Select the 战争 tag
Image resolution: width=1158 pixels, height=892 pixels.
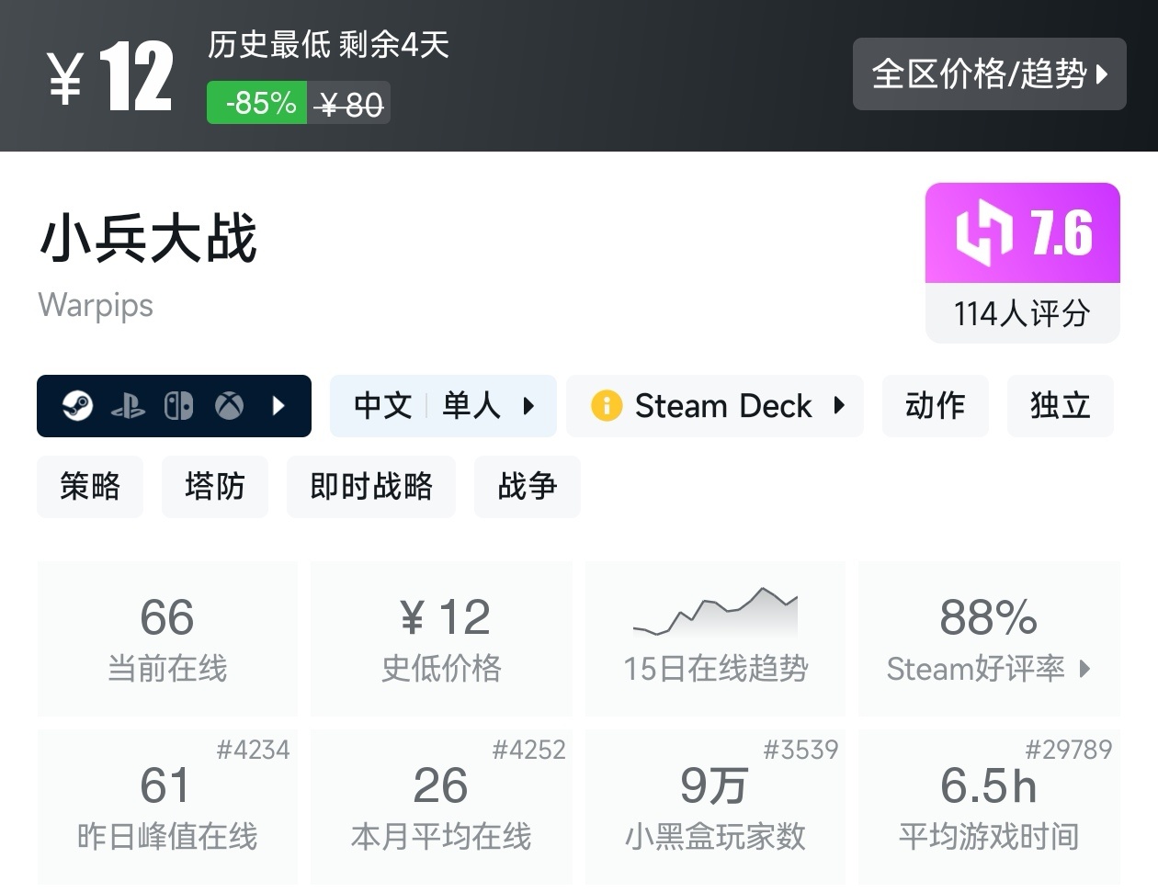click(527, 487)
